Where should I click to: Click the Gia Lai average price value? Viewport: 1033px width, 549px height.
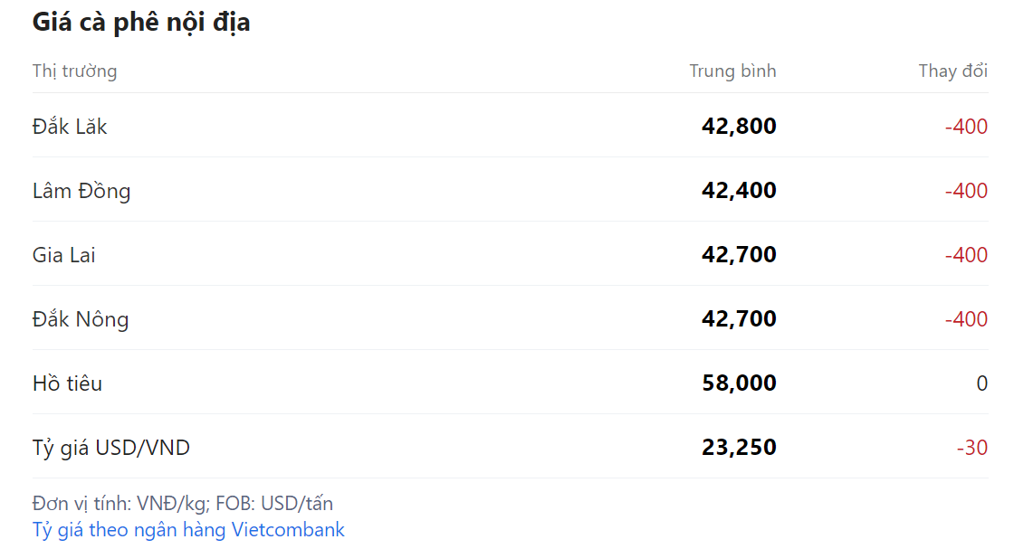739,255
